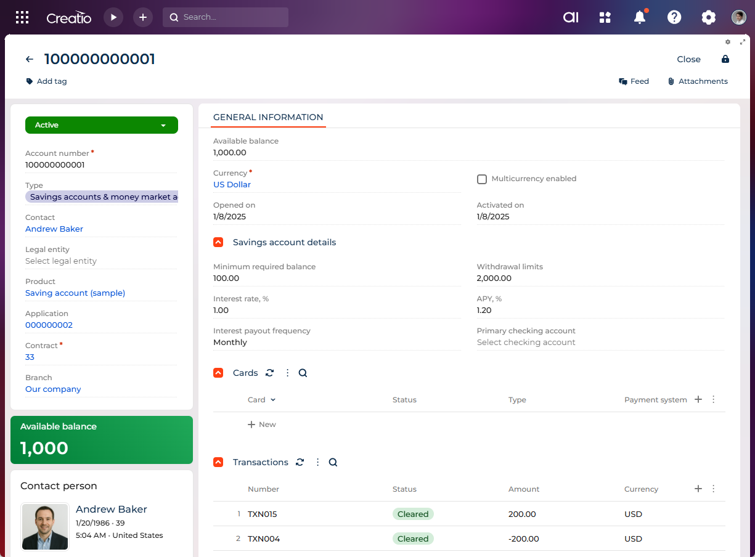This screenshot has width=755, height=557.
Task: Open Transactions section more options menu
Action: point(317,462)
